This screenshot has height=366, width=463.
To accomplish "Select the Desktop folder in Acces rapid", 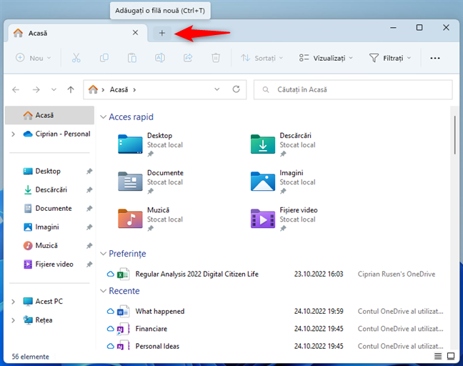I will pyautogui.click(x=151, y=144).
